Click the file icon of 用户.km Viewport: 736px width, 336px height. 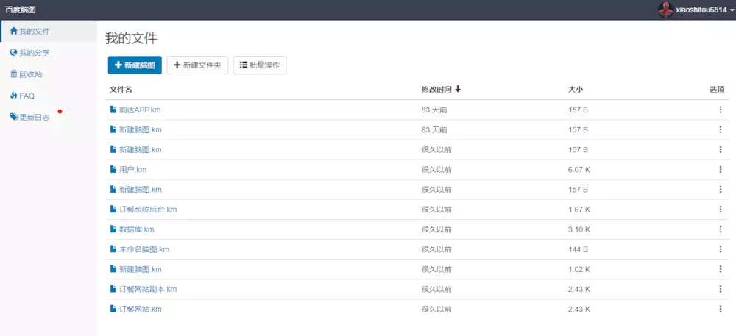[x=113, y=170]
